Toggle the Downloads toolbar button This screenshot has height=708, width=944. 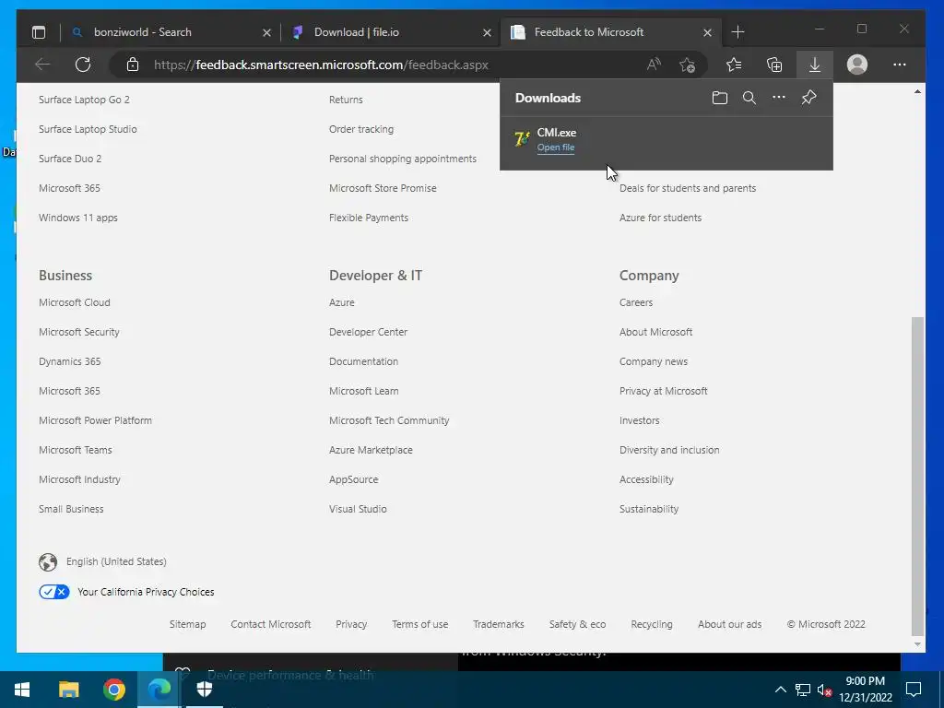click(815, 65)
